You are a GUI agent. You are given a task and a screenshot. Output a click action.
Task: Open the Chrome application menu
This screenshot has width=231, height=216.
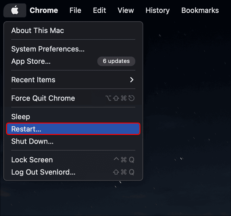[x=44, y=10]
